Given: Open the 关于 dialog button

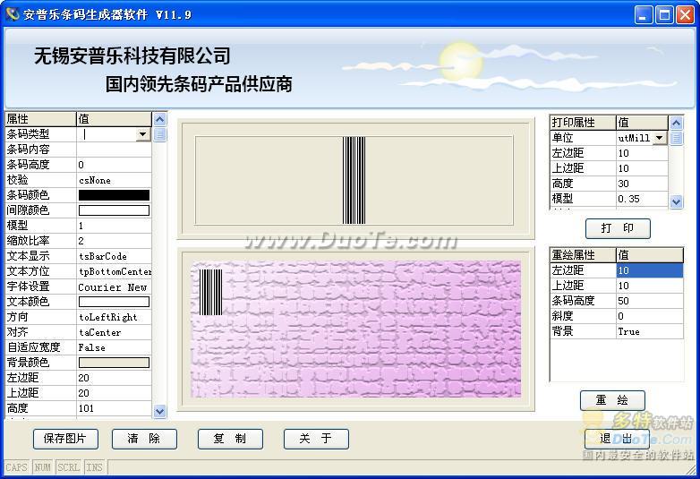Looking at the screenshot, I should click(x=316, y=439).
